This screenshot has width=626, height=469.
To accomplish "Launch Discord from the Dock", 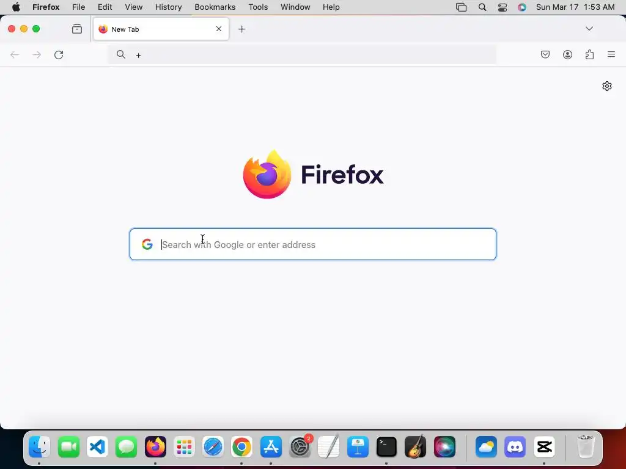I will coord(515,446).
